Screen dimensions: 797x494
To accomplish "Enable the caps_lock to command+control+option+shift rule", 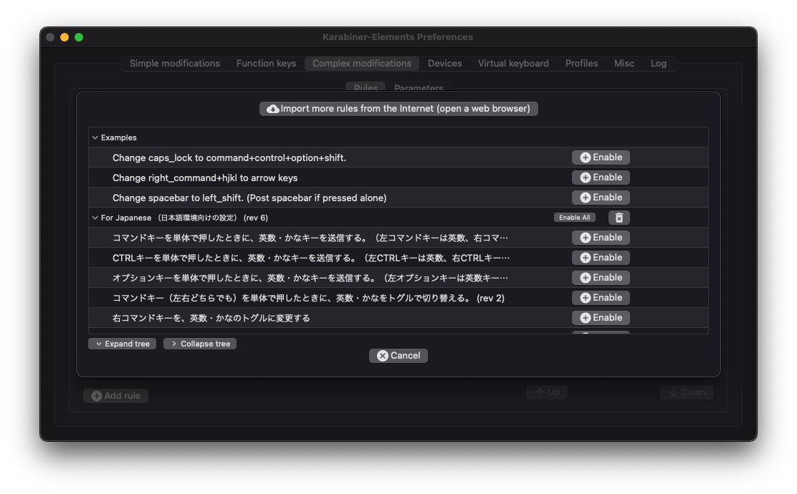I will tap(601, 158).
